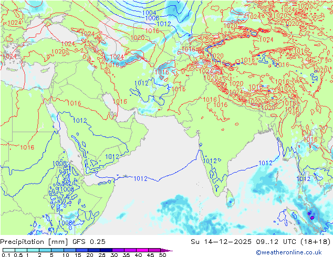Click the 'Precipitation [mm] GFS 0.25' title

(x=53, y=242)
